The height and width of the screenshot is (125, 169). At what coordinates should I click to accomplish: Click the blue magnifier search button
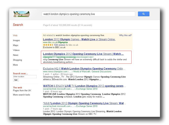(144, 14)
